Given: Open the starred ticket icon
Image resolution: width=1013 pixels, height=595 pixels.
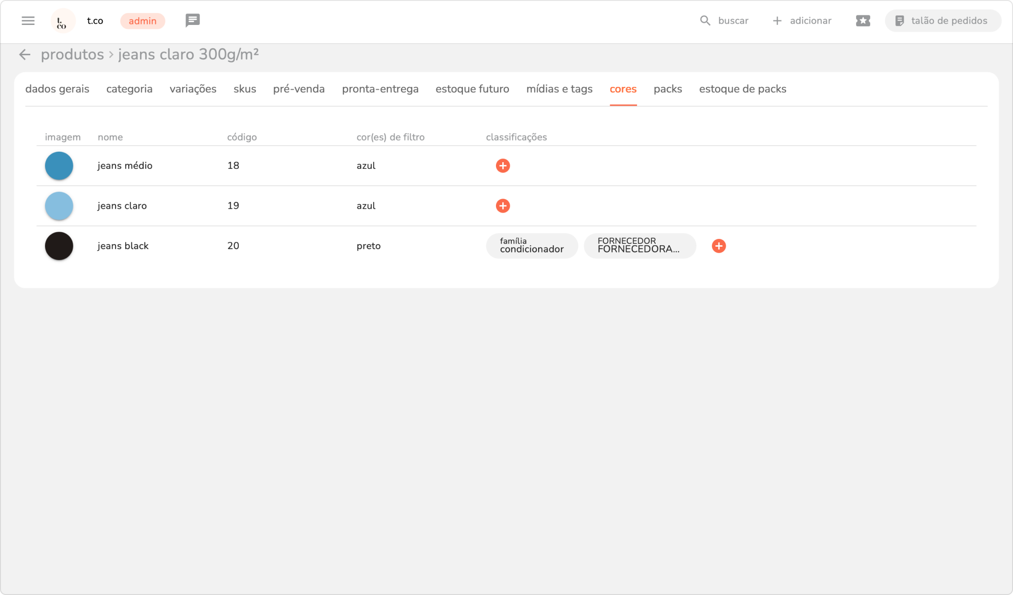Looking at the screenshot, I should click(863, 21).
